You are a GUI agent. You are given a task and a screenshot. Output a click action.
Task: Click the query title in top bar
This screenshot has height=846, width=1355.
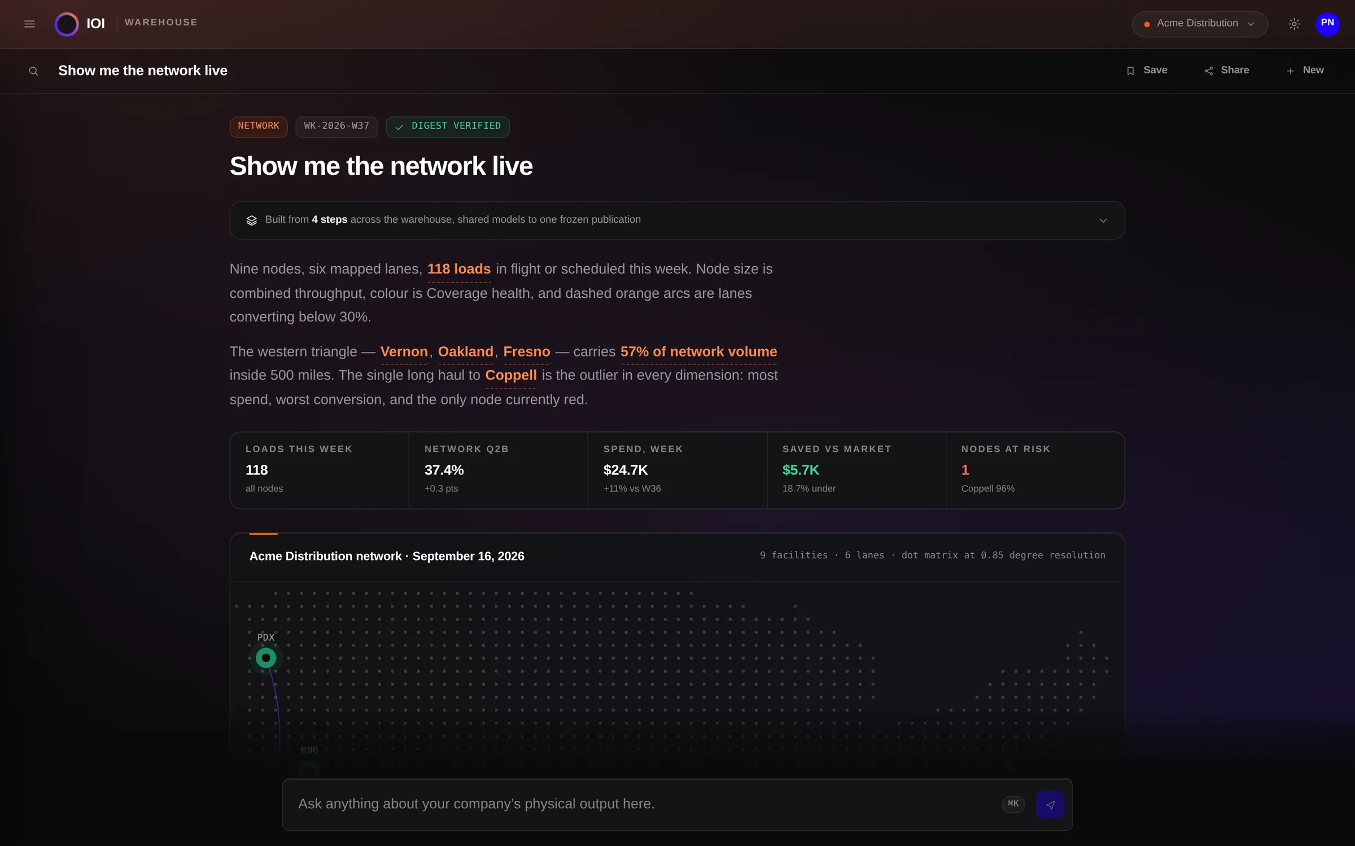pyautogui.click(x=143, y=70)
